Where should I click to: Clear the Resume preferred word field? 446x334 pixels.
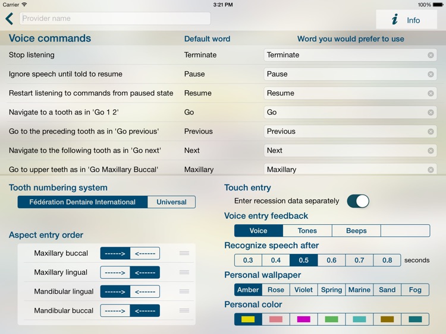431,93
